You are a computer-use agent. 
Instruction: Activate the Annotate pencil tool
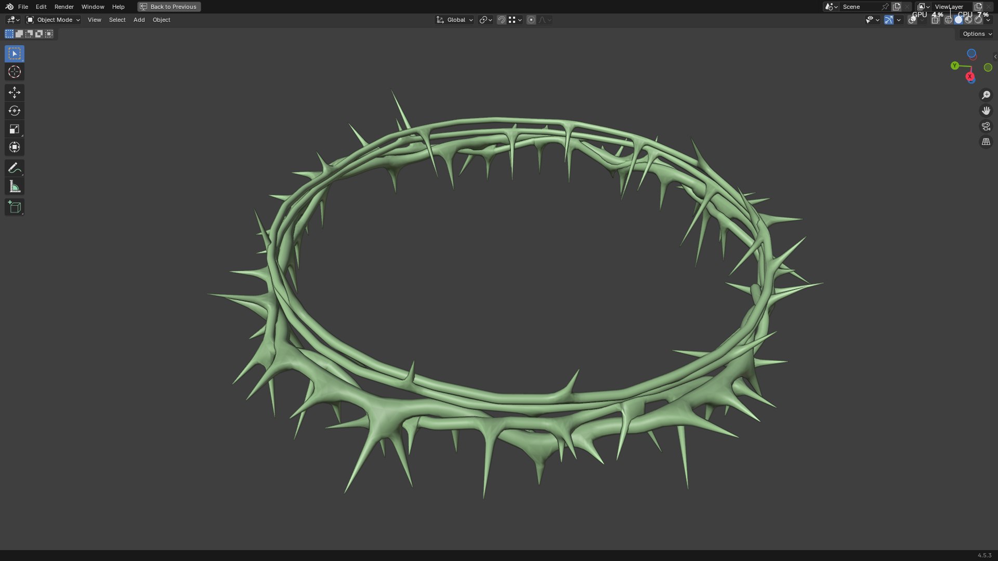click(15, 168)
